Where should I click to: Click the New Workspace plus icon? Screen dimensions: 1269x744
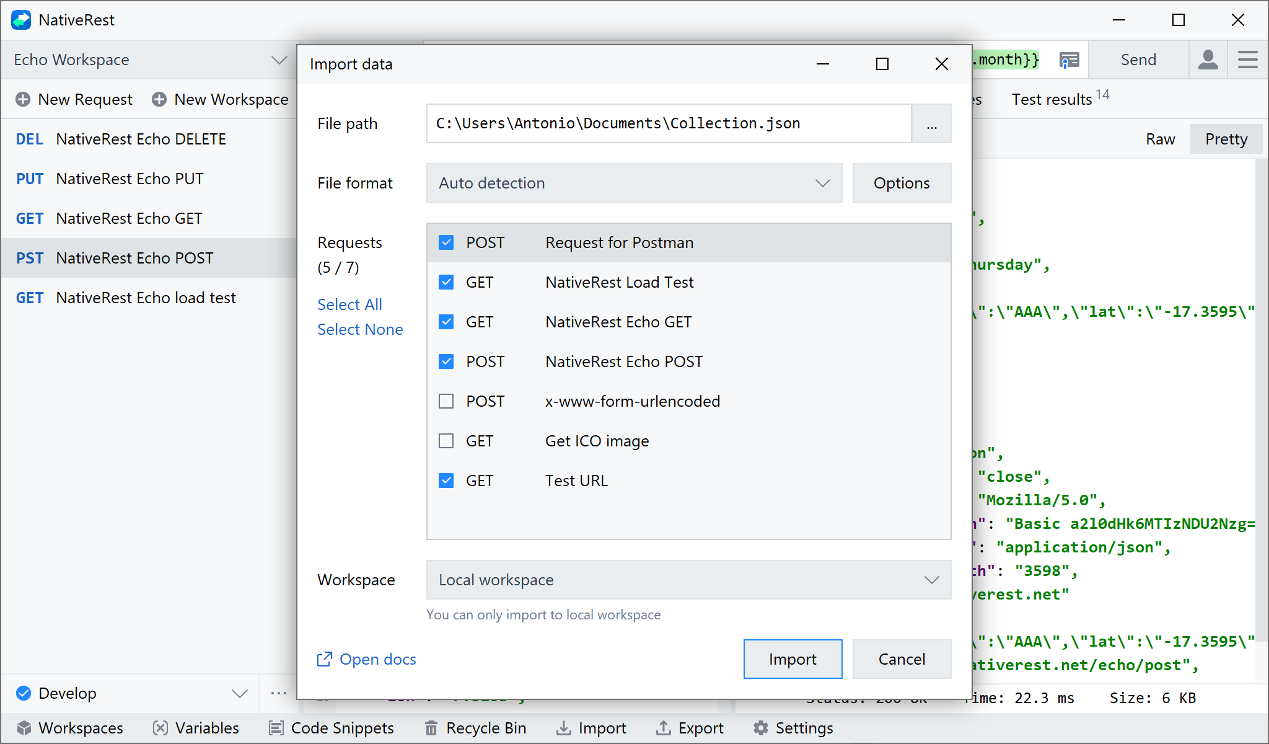click(159, 99)
